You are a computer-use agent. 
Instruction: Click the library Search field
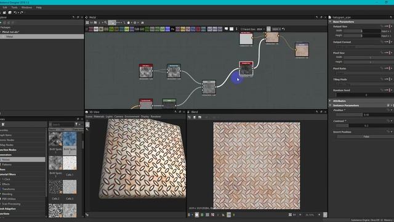(61, 125)
